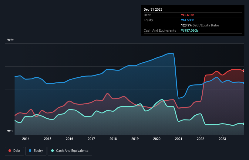Screen dimensions: 249x160
Task: Click the ₩957.060b cash value
Action: pos(190,30)
